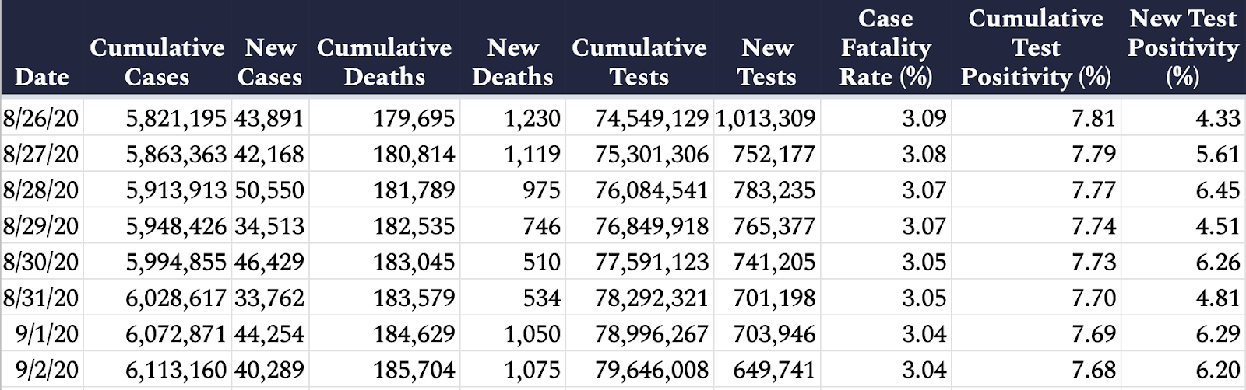Select the Case Fatality Rate (%) header
Viewport: 1246px width, 390px height.
(885, 47)
